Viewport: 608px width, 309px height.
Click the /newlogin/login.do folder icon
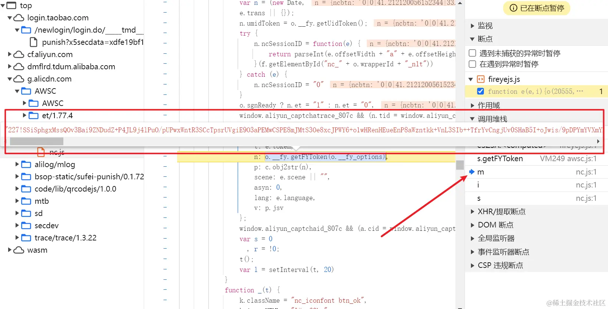pos(26,30)
